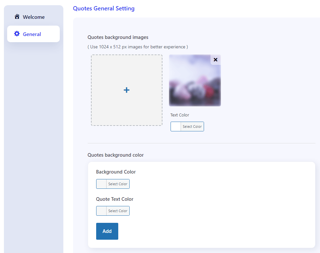This screenshot has height=253, width=320.
Task: Click the Background Color swatch box
Action: click(101, 184)
